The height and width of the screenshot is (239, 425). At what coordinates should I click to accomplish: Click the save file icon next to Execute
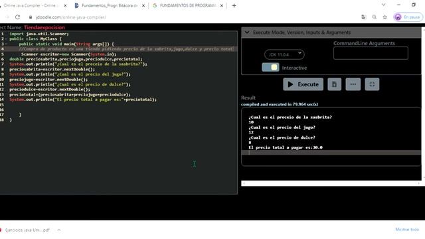point(334,84)
